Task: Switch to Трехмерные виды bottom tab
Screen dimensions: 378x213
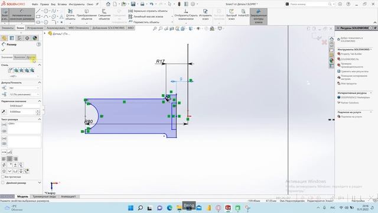Action: click(44, 196)
